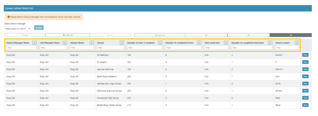This screenshot has height=116, width=318.
Task: Go to previous page with Back
Action: 25,35
